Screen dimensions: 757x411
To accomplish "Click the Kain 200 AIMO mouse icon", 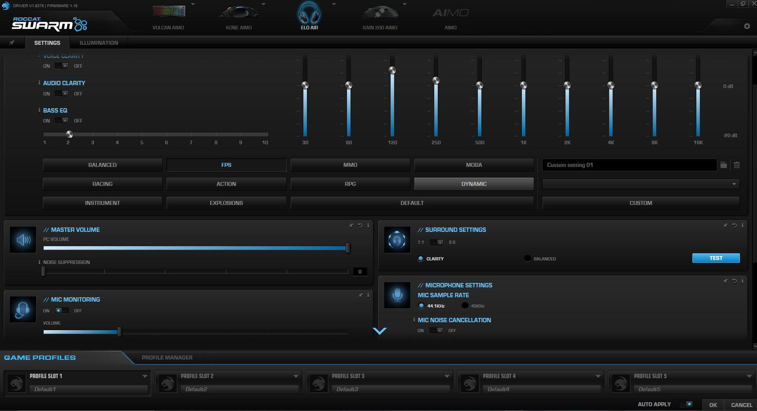I will click(380, 12).
